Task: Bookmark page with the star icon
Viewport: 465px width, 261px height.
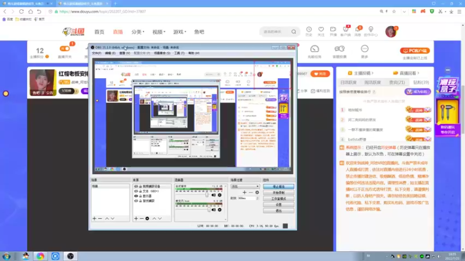Action: point(394,12)
